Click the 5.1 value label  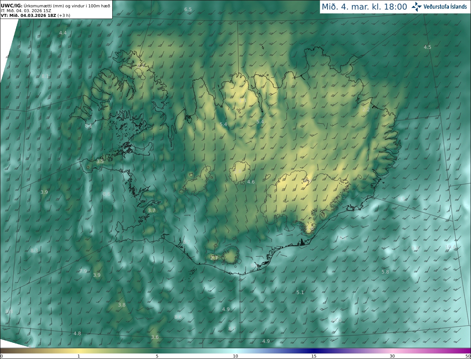[300, 292]
